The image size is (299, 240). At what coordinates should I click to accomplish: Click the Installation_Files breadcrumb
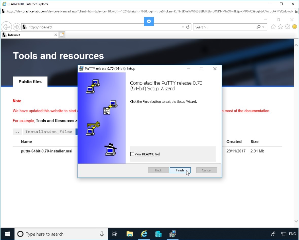pos(49,132)
